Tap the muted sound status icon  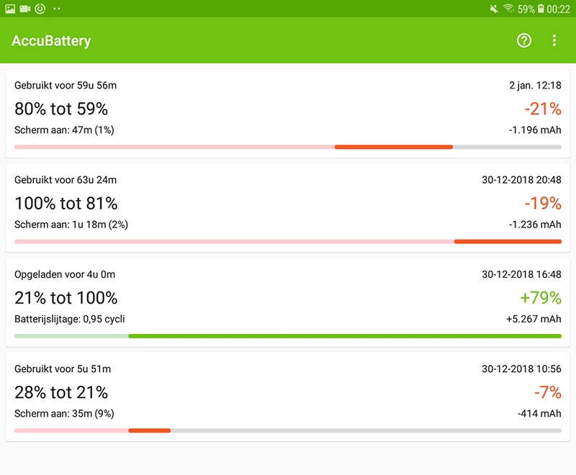coord(493,9)
